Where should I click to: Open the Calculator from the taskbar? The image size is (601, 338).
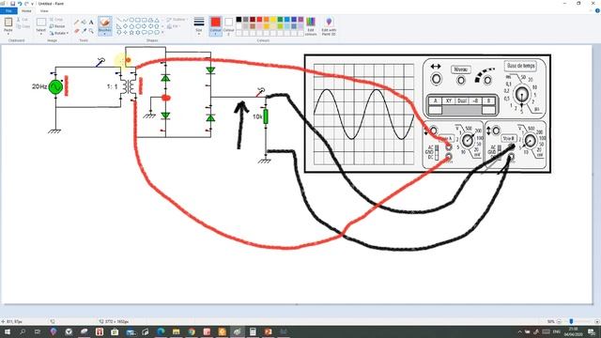click(x=253, y=331)
